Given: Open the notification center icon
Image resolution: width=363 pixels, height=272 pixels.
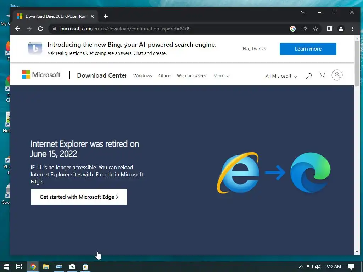Looking at the screenshot, I should pyautogui.click(x=351, y=267).
